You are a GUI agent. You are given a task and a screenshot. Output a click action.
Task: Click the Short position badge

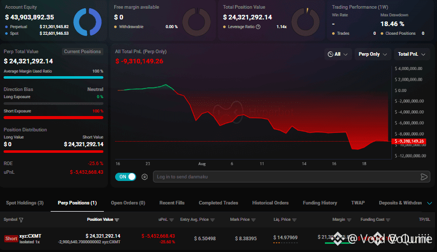point(11,239)
